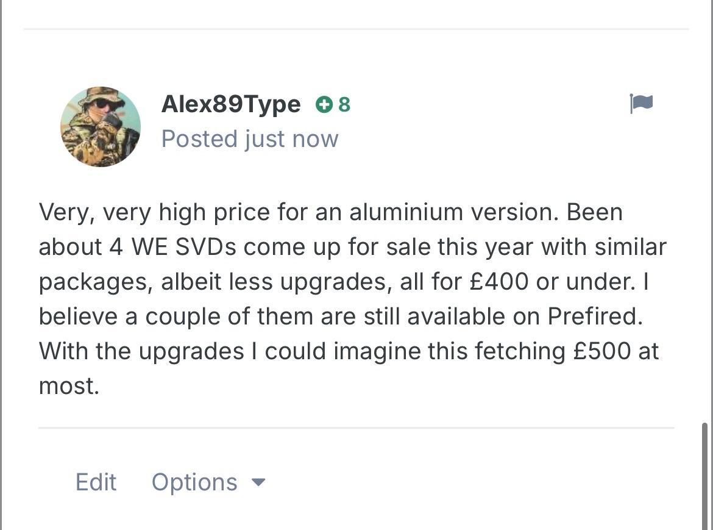This screenshot has width=713, height=530.
Task: Open the Options menu
Action: (195, 482)
